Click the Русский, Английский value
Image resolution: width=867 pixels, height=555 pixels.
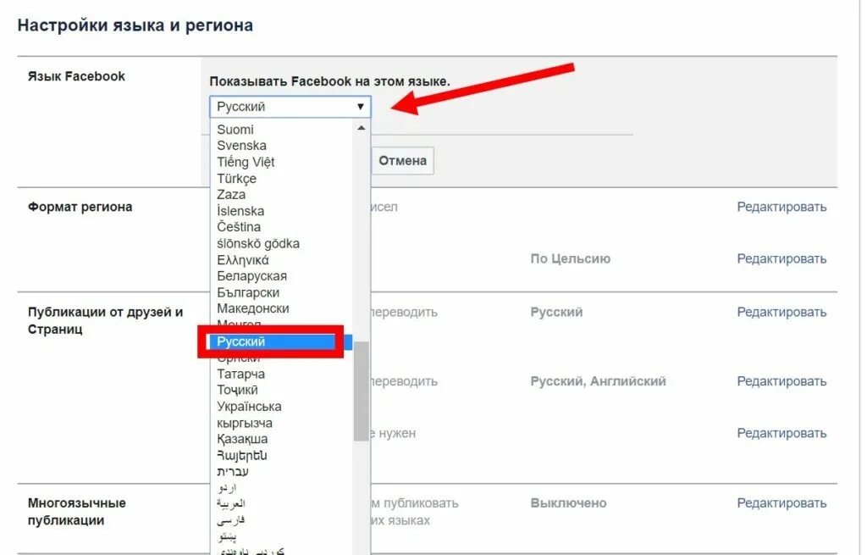(598, 381)
